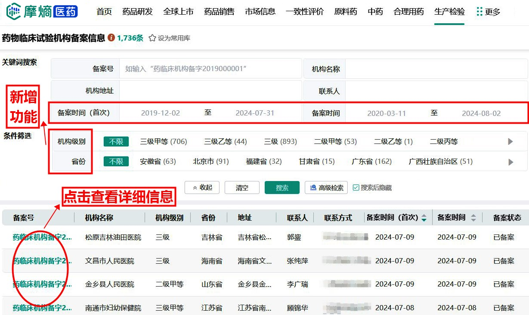Click 备案状态 column header
This screenshot has width=529, height=315.
click(507, 218)
